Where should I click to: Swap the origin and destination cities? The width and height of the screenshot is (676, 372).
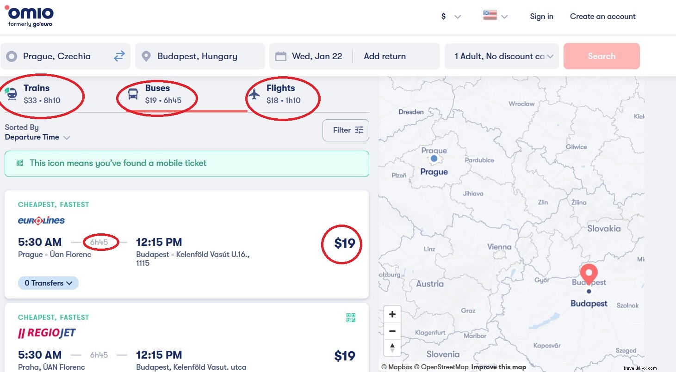[119, 56]
